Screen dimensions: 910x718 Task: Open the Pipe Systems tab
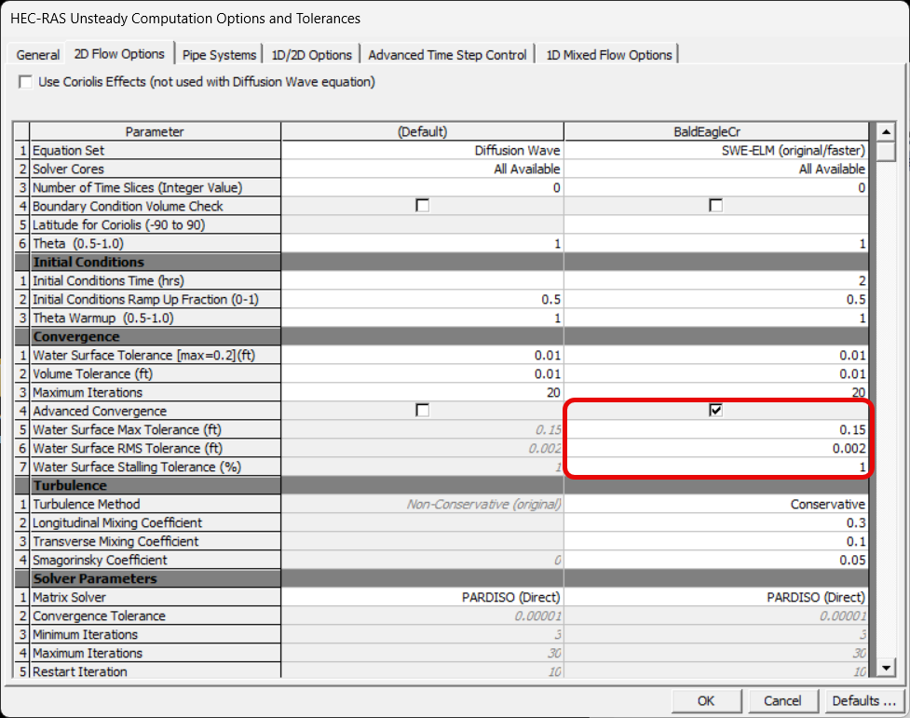[220, 54]
